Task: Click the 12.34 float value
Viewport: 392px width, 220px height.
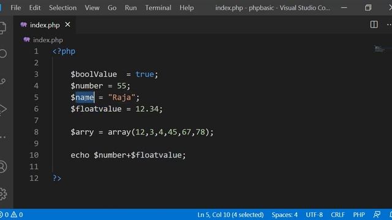Action: [147, 109]
